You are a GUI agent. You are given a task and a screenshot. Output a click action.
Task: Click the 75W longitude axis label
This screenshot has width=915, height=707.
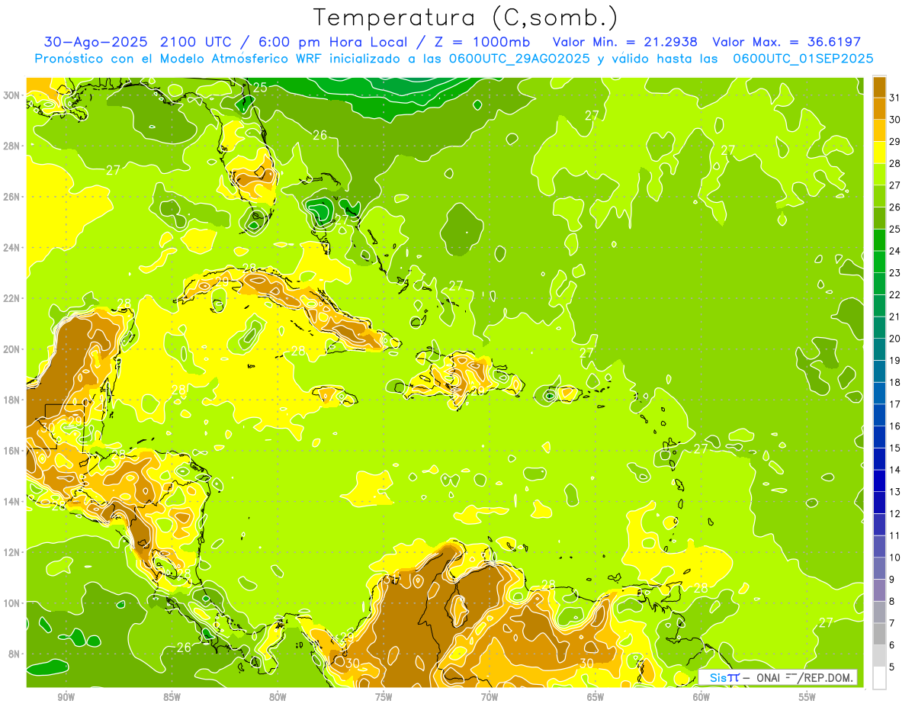click(x=384, y=698)
